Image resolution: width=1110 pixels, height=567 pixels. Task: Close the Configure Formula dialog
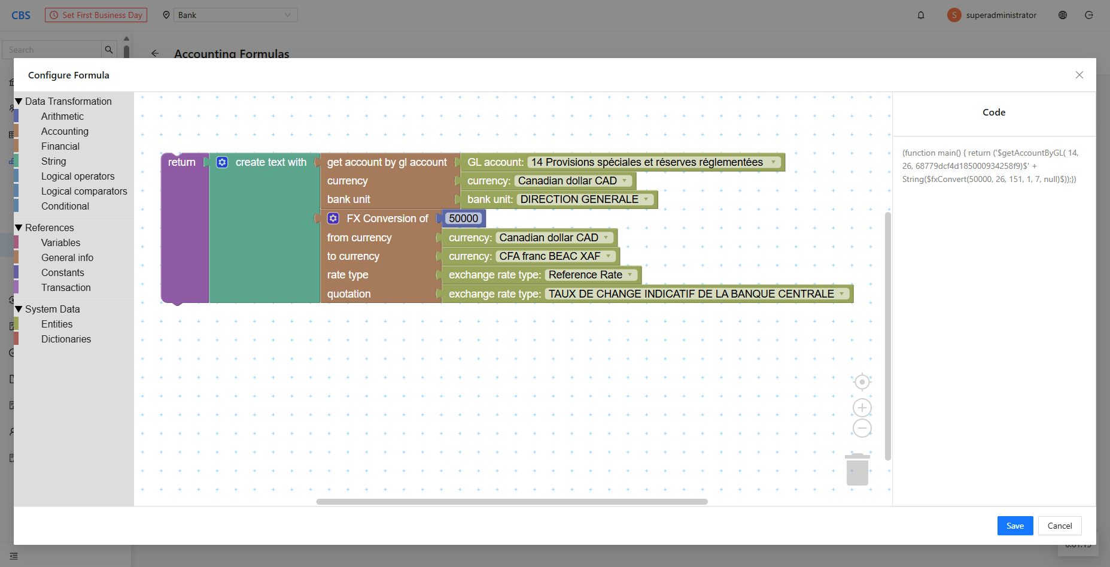(x=1079, y=75)
